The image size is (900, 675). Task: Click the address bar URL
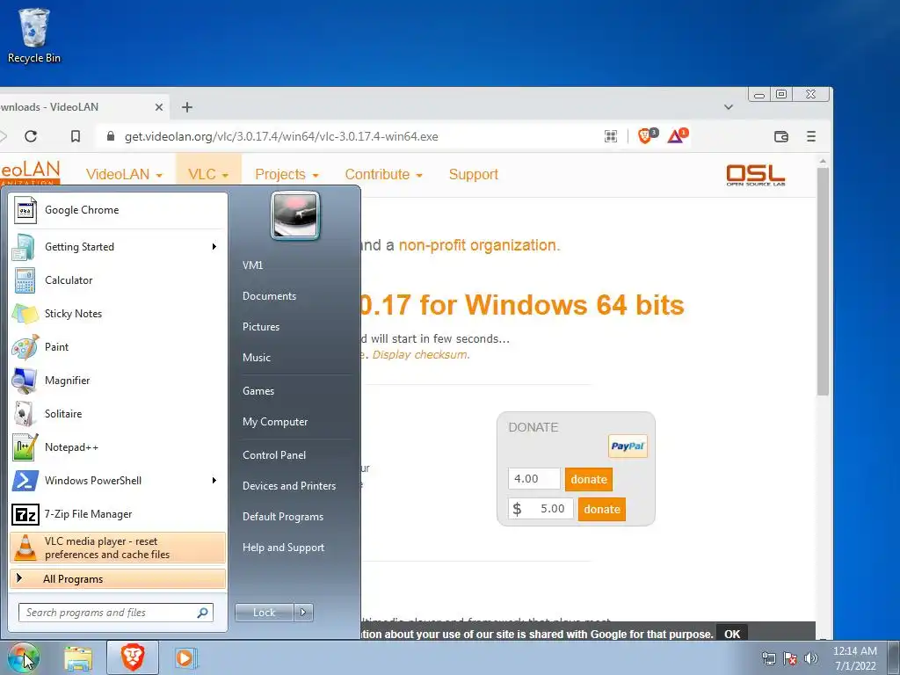[x=281, y=136]
